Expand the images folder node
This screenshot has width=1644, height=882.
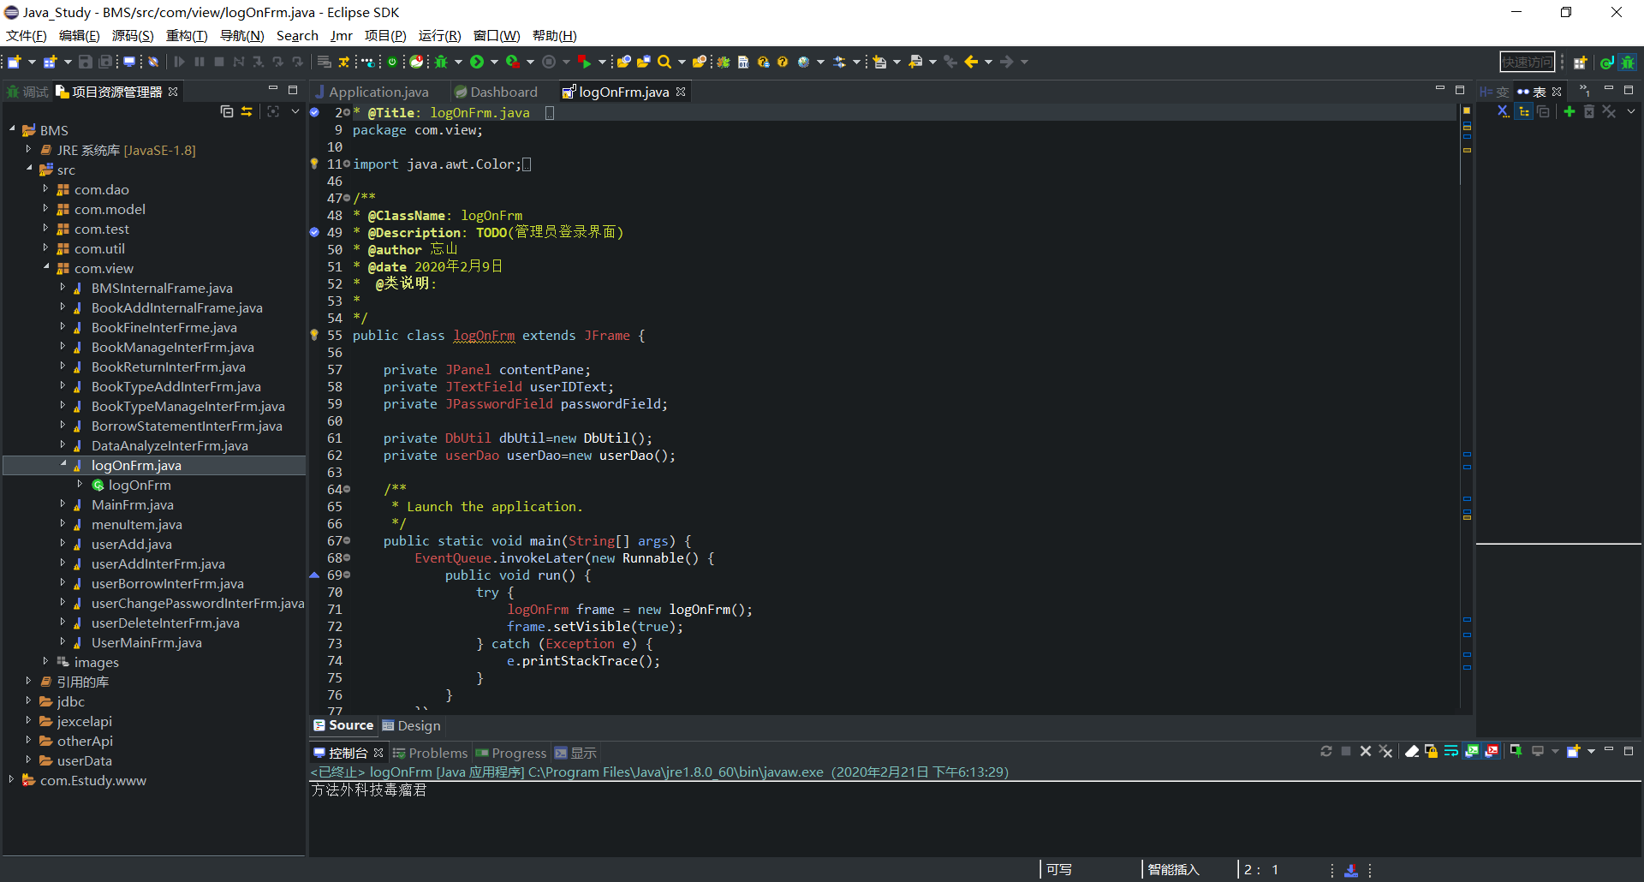point(45,661)
